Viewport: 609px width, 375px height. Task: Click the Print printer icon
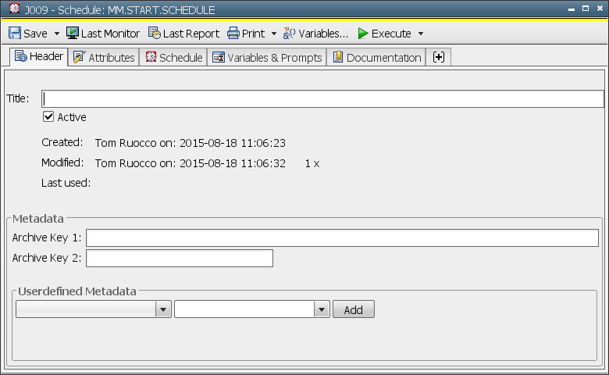pos(233,34)
